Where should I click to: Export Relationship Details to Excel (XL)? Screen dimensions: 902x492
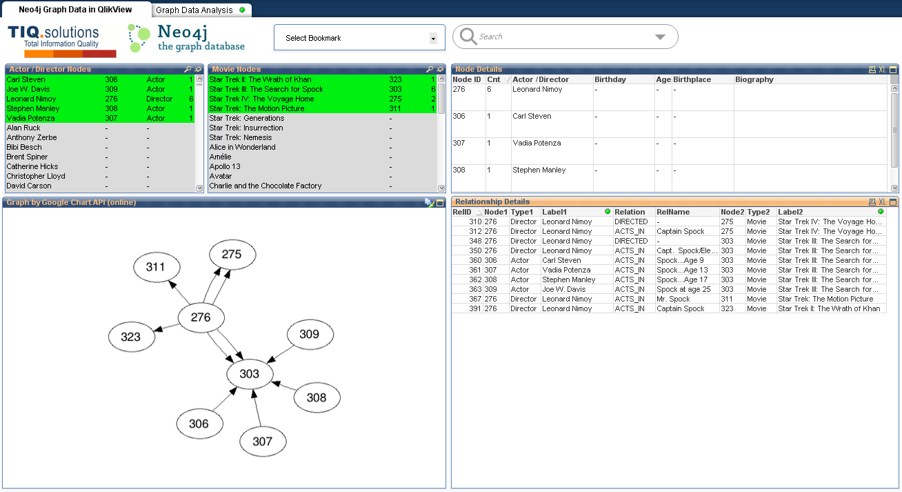point(882,202)
